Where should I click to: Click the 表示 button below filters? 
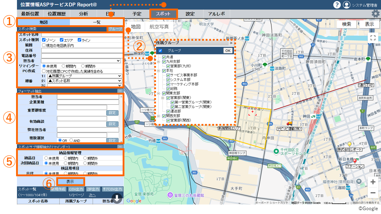[70, 181]
